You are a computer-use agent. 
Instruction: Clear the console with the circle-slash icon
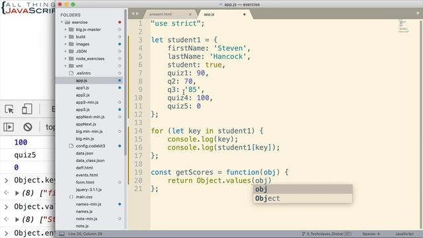[28, 127]
